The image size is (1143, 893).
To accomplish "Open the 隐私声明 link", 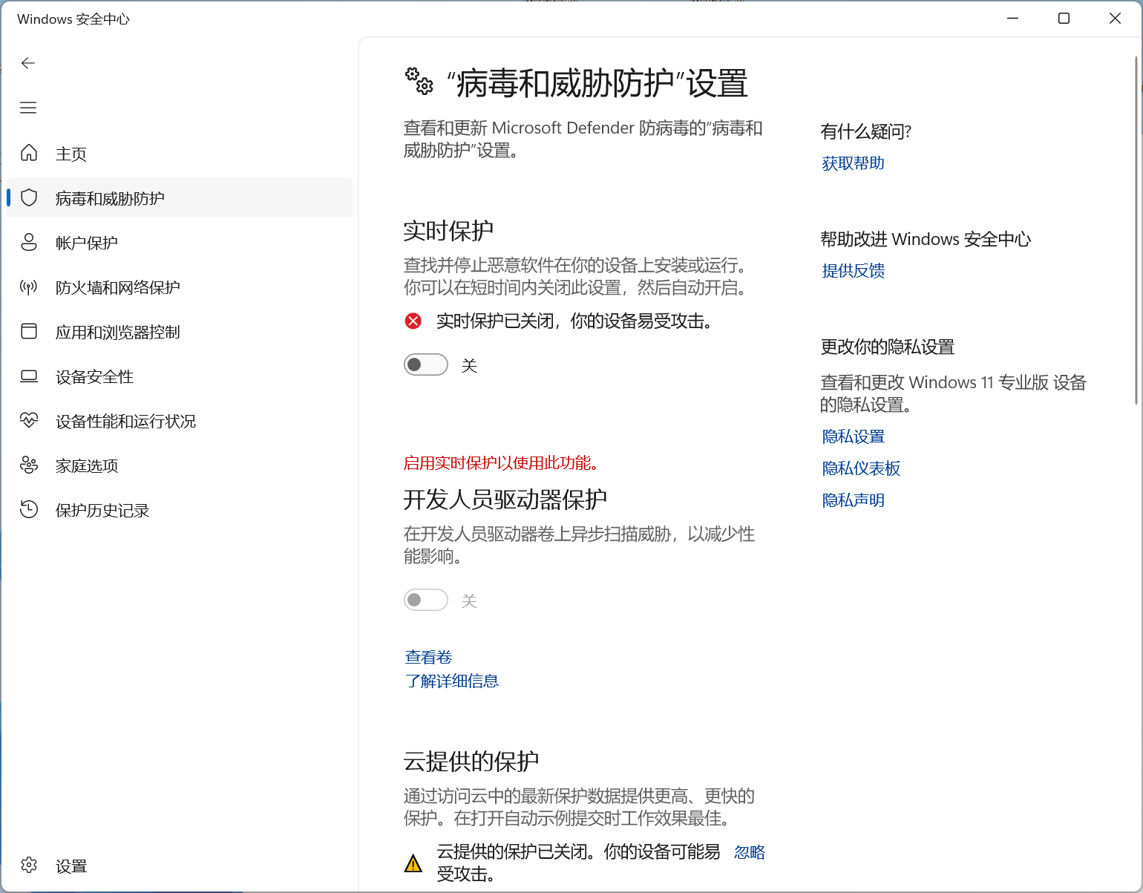I will coord(853,500).
